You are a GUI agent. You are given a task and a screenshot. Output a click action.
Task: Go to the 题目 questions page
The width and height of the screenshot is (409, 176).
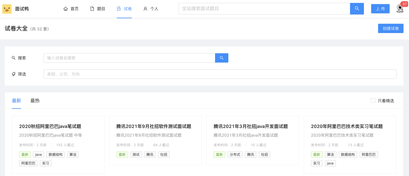(97, 9)
